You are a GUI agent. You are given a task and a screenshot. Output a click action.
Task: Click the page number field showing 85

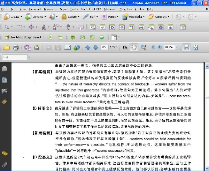(x=104, y=47)
